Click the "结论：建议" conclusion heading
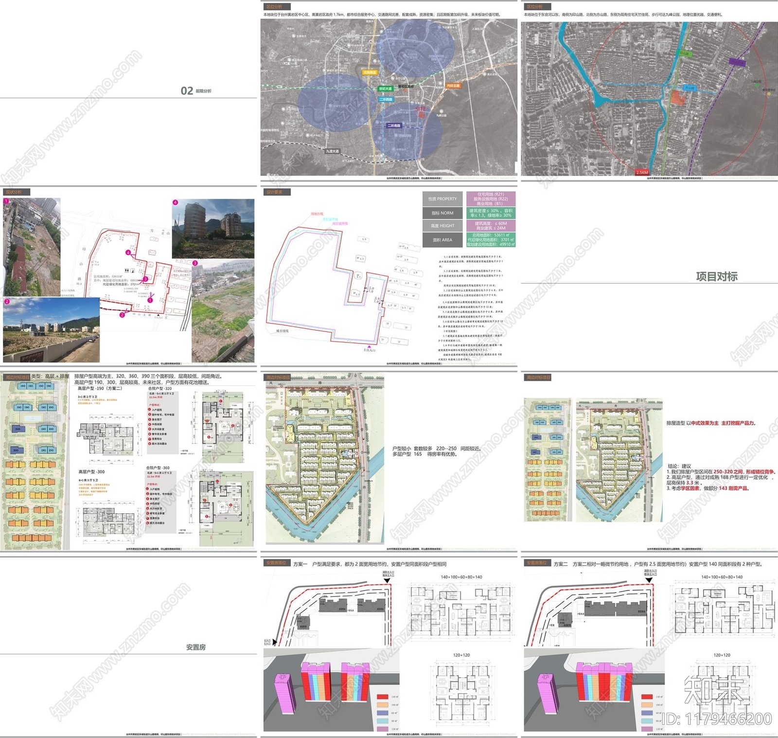The width and height of the screenshot is (778, 738). click(x=678, y=466)
